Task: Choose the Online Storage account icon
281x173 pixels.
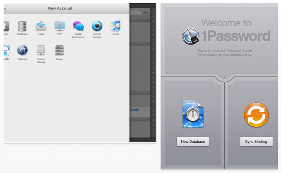Action: 41,50
